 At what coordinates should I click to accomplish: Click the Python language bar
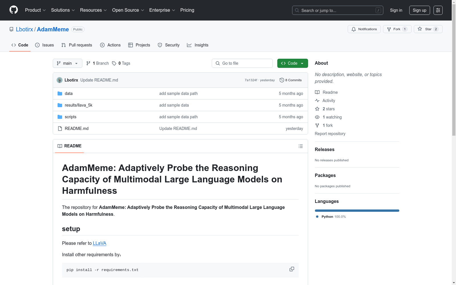click(x=357, y=211)
